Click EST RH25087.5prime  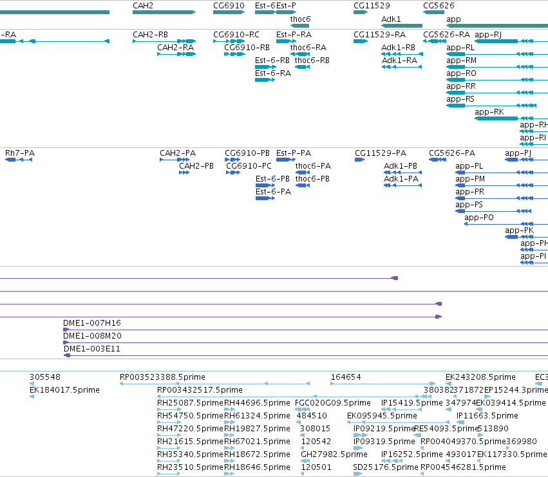pyautogui.click(x=169, y=409)
